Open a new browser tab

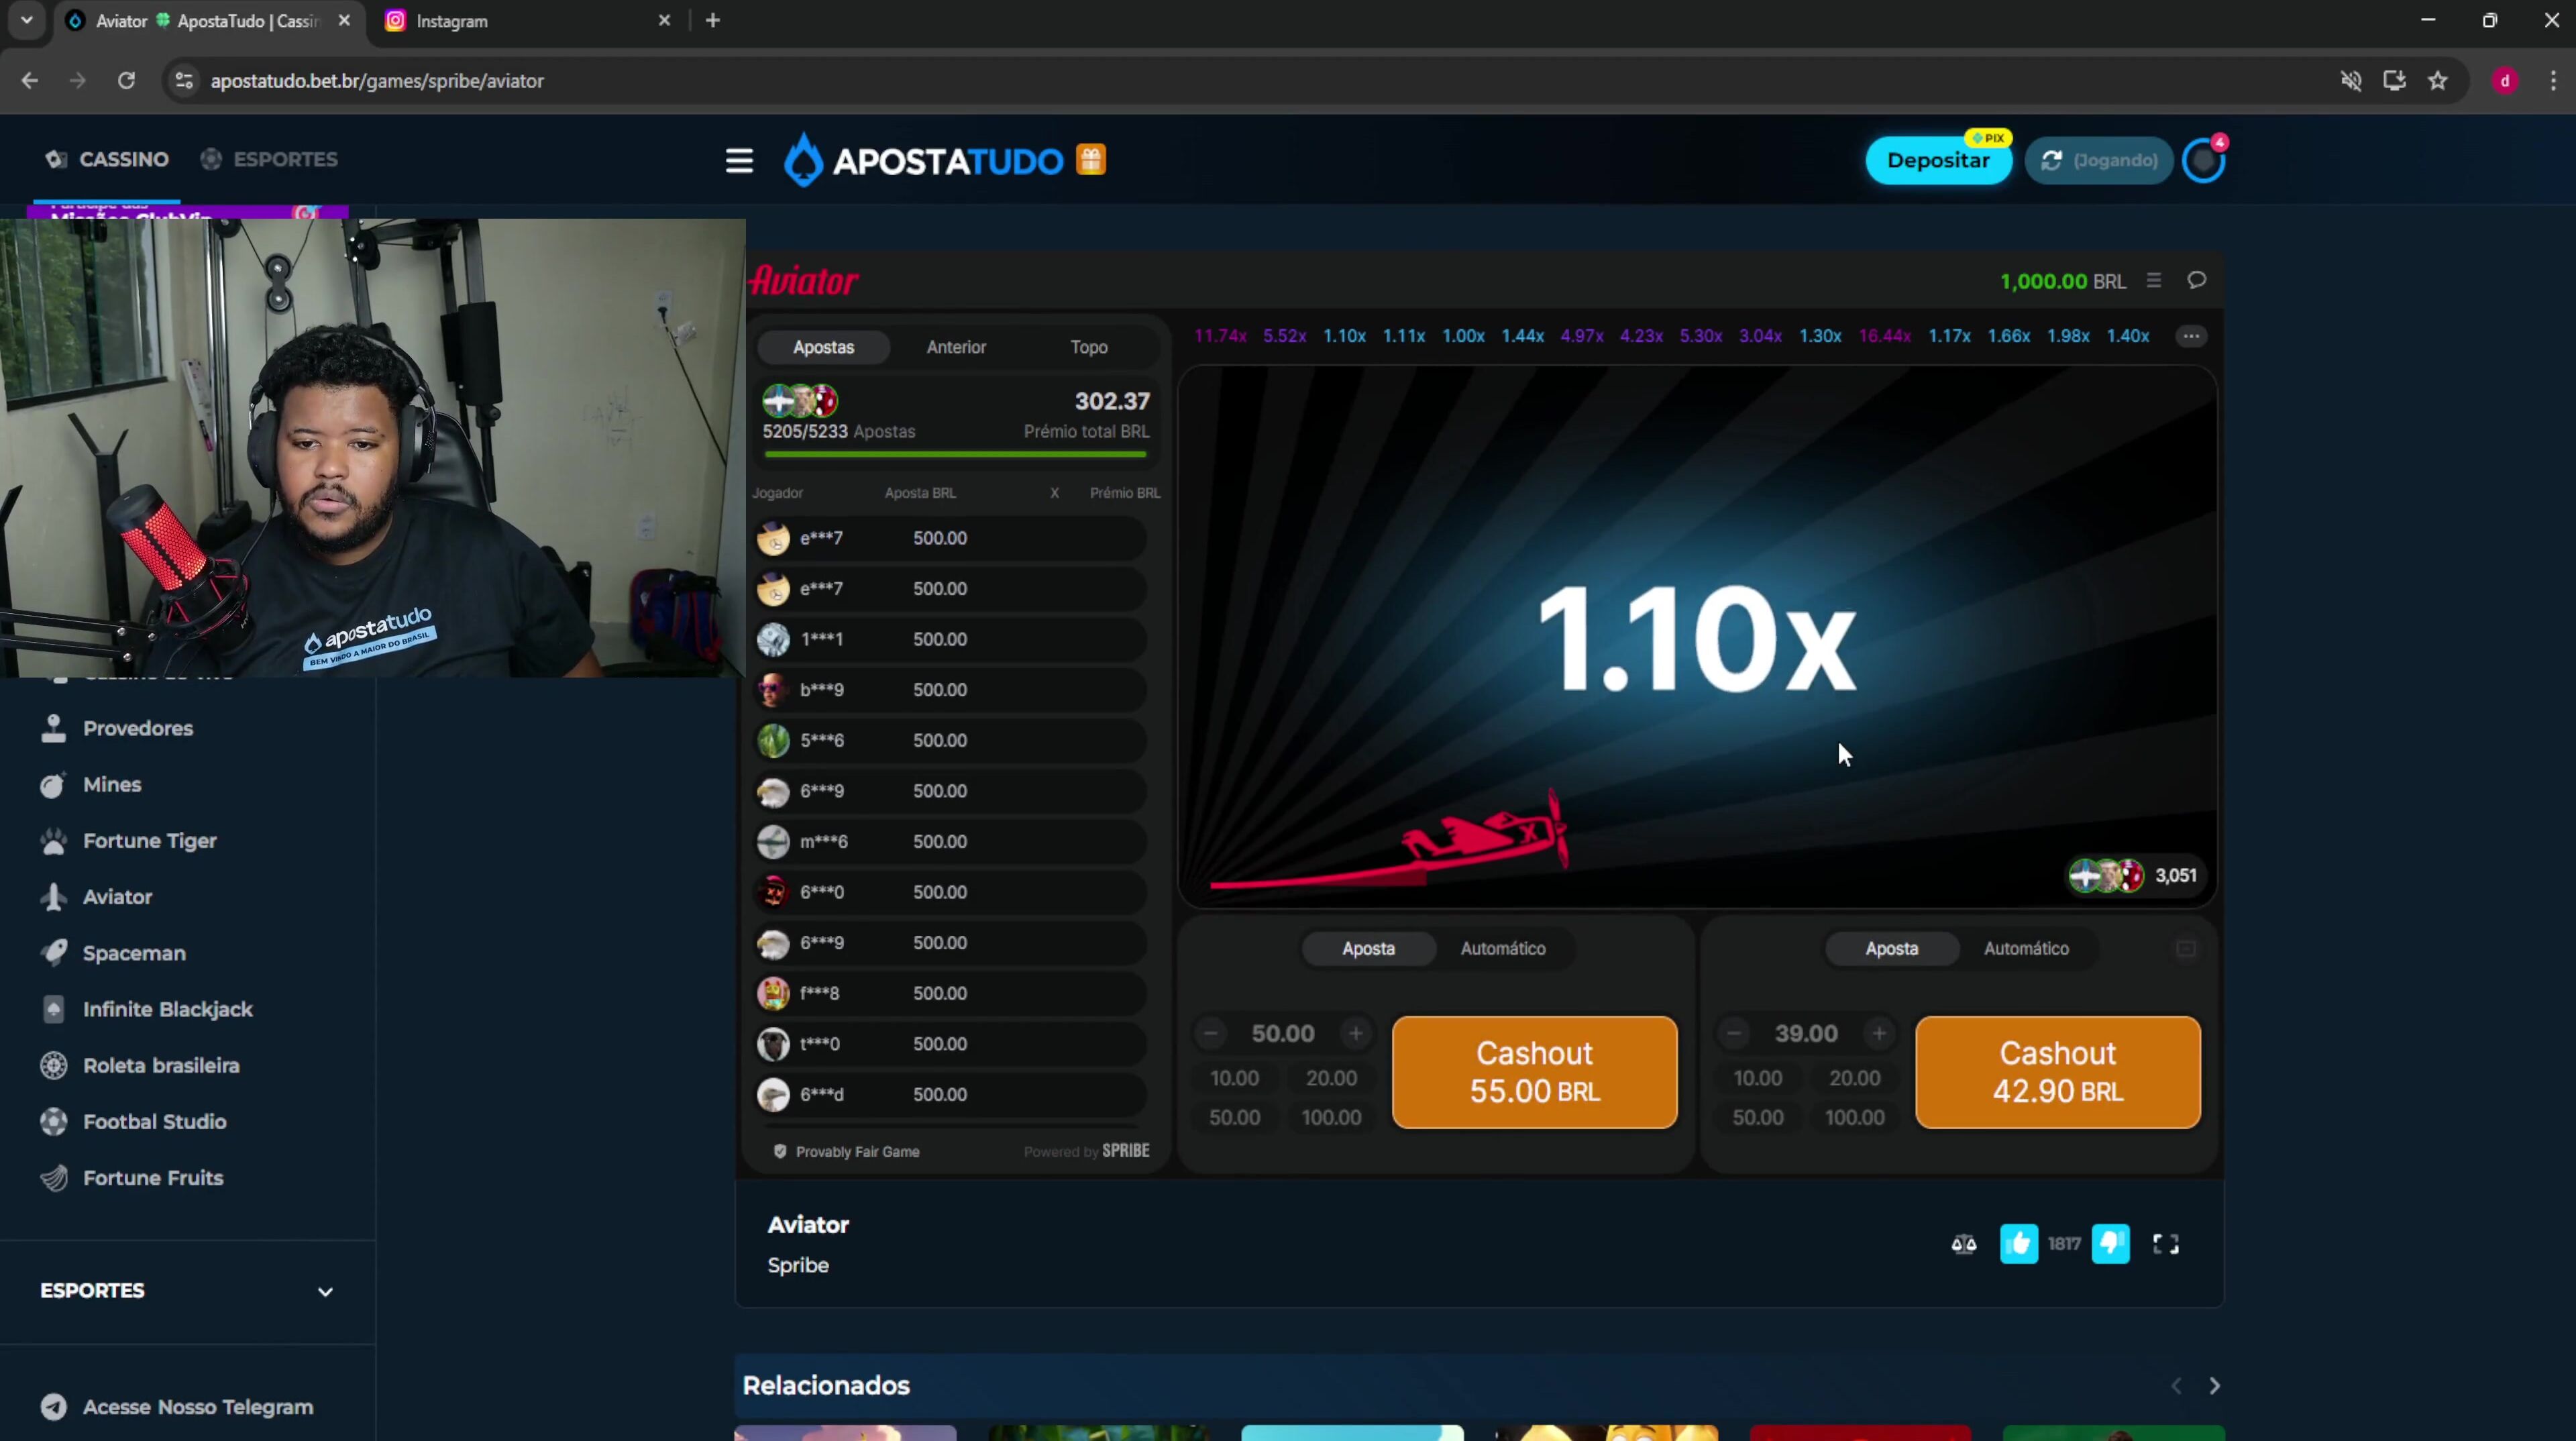pos(712,21)
